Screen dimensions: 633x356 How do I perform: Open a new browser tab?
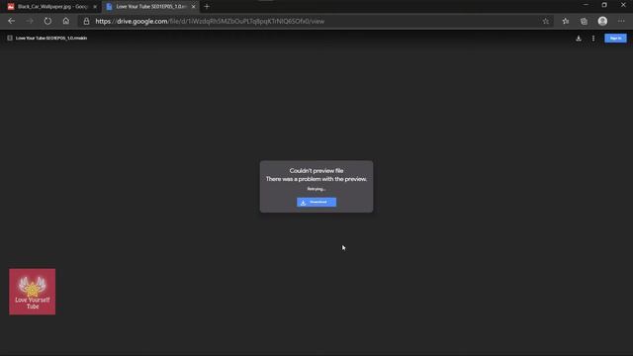pyautogui.click(x=207, y=7)
